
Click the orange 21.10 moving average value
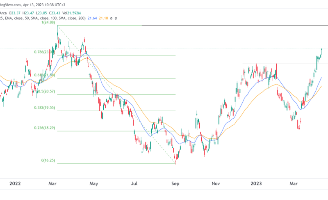103,18
